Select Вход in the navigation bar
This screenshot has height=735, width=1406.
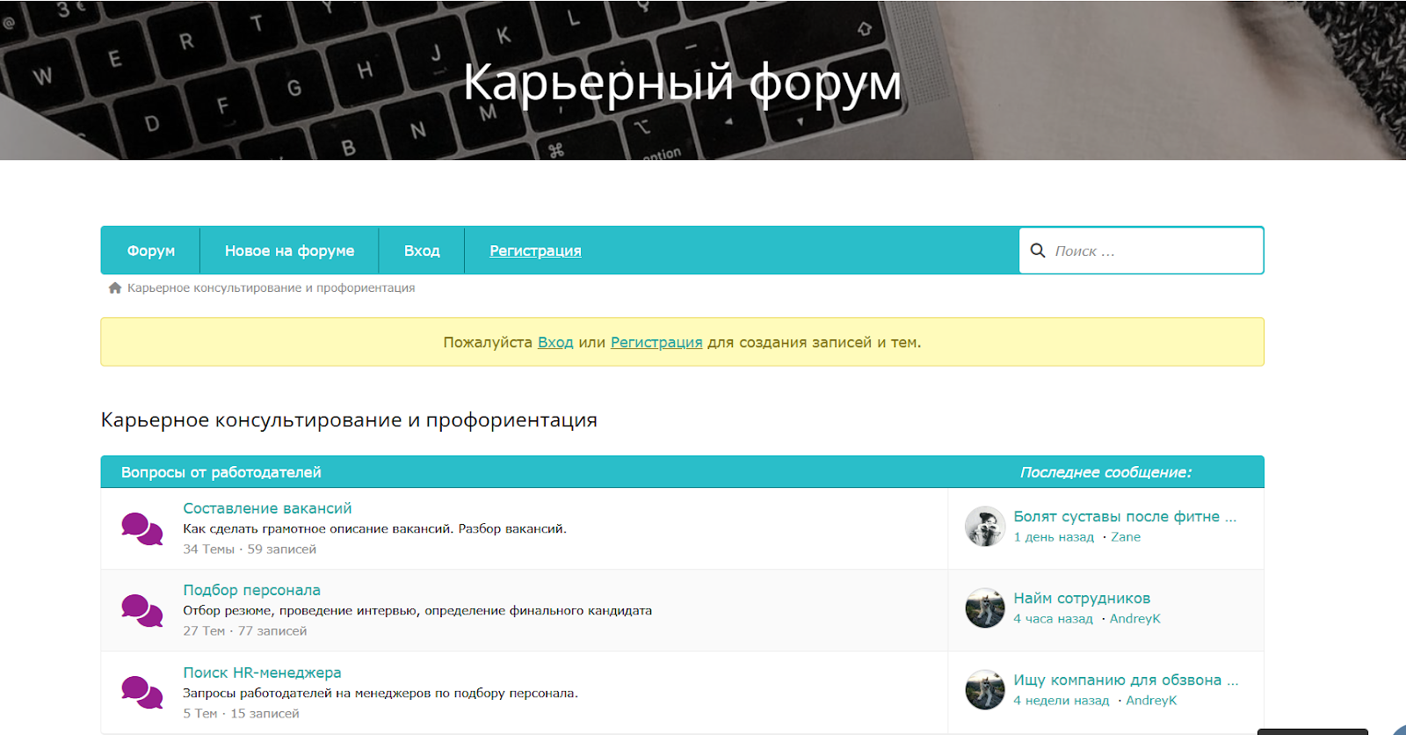click(422, 251)
